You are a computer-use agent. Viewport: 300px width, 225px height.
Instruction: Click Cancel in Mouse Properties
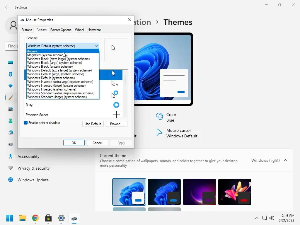pos(98,143)
